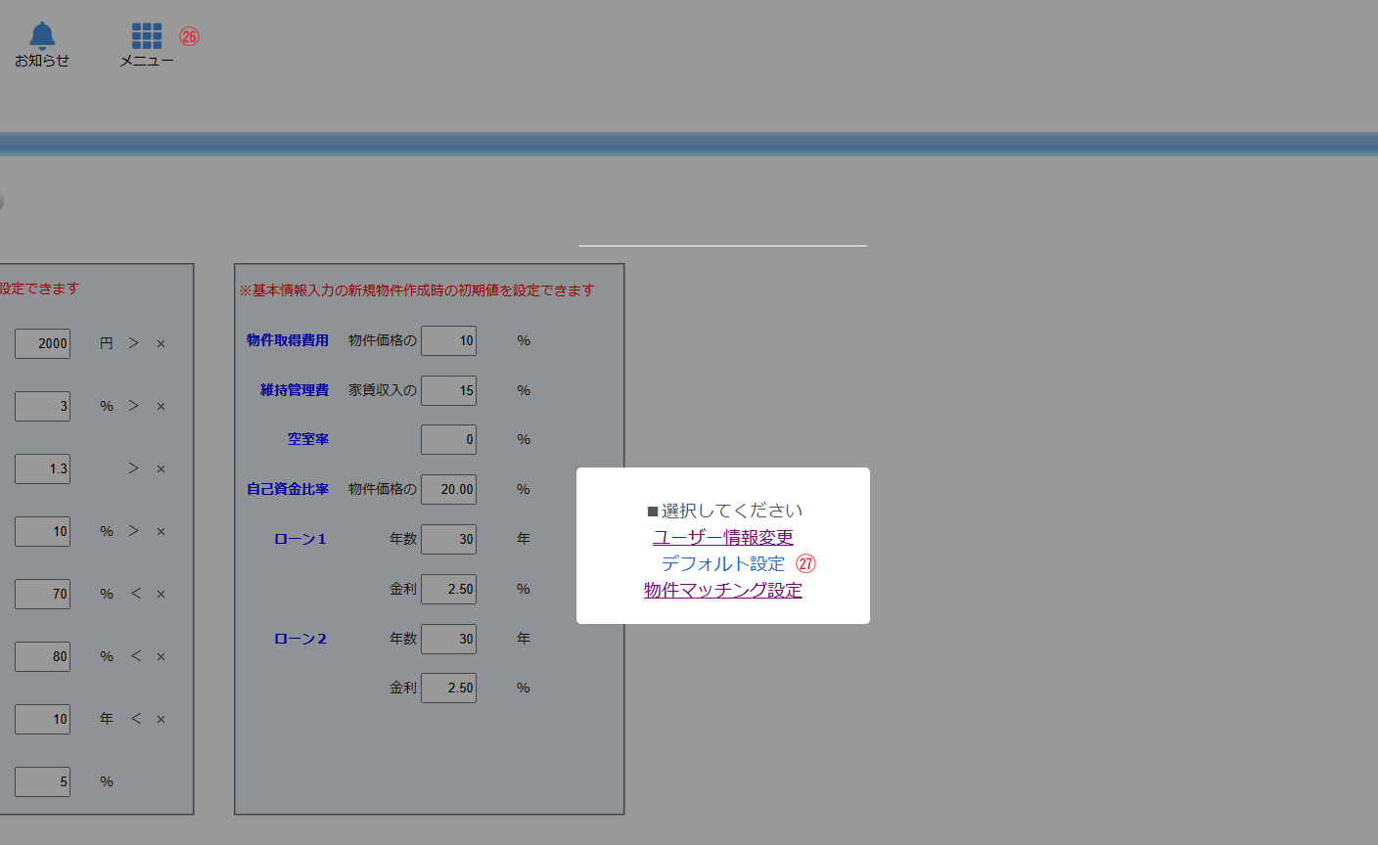Viewport: 1378px width, 845px height.
Task: Focus the 維持管理費 input box
Action: [x=448, y=390]
